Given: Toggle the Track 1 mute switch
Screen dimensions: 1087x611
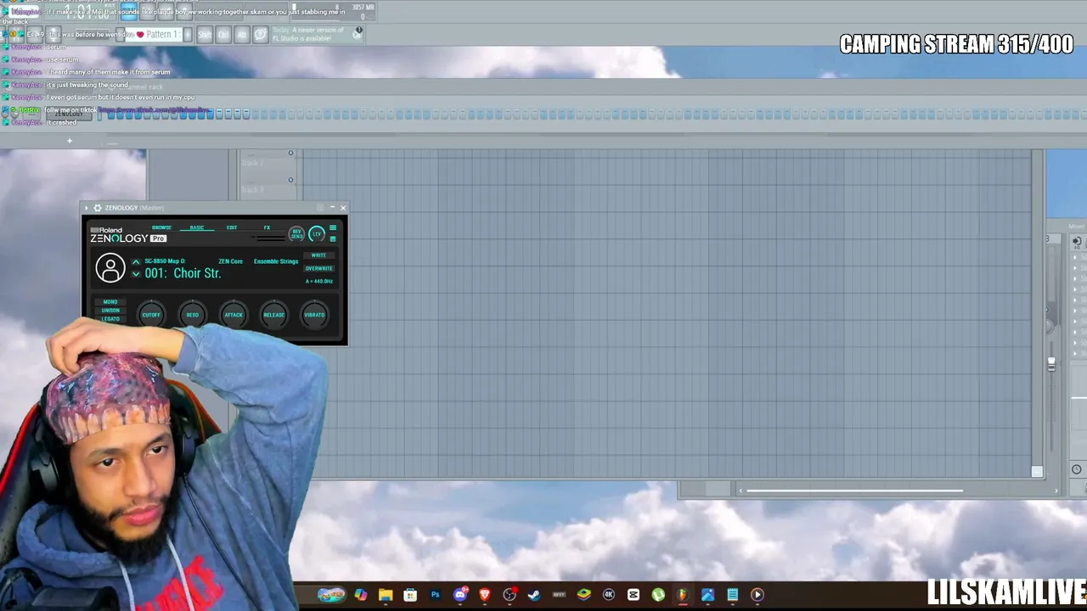Looking at the screenshot, I should click(290, 154).
